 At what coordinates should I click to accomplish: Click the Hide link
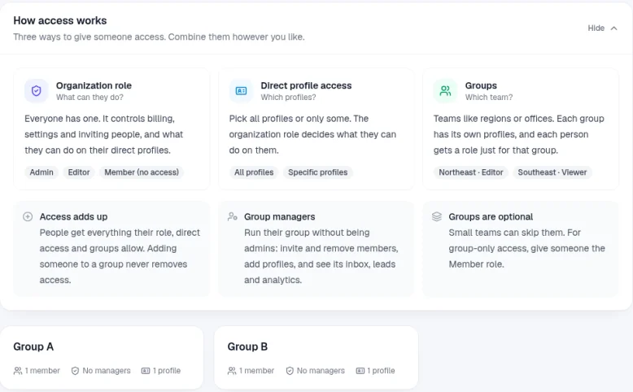pyautogui.click(x=596, y=28)
